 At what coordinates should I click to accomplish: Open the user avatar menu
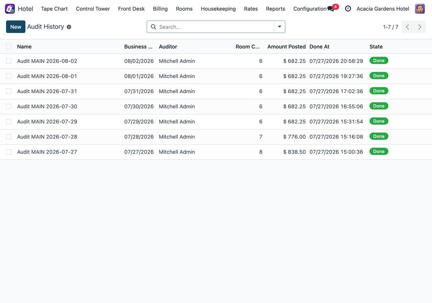419,9
